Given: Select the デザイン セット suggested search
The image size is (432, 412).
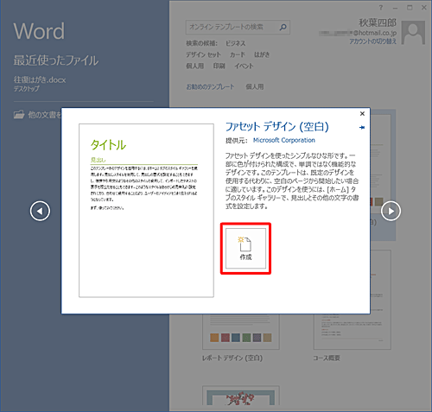Looking at the screenshot, I should [203, 54].
